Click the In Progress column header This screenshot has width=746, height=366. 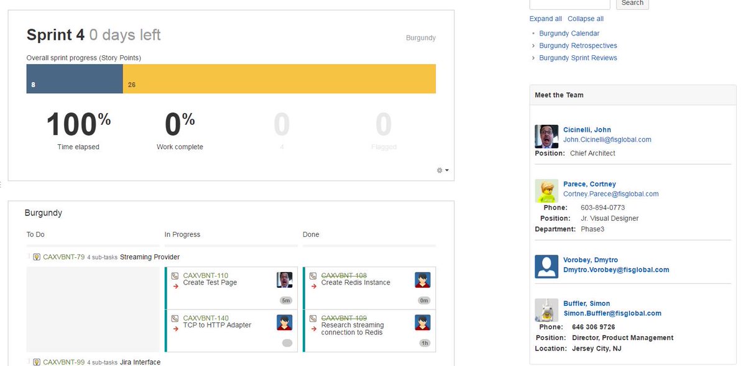click(183, 235)
